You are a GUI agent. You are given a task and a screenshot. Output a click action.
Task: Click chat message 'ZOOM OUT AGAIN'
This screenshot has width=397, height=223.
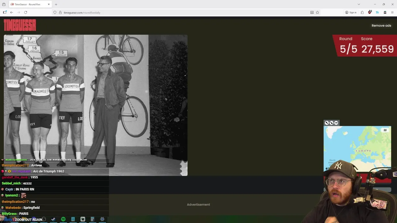(29, 220)
